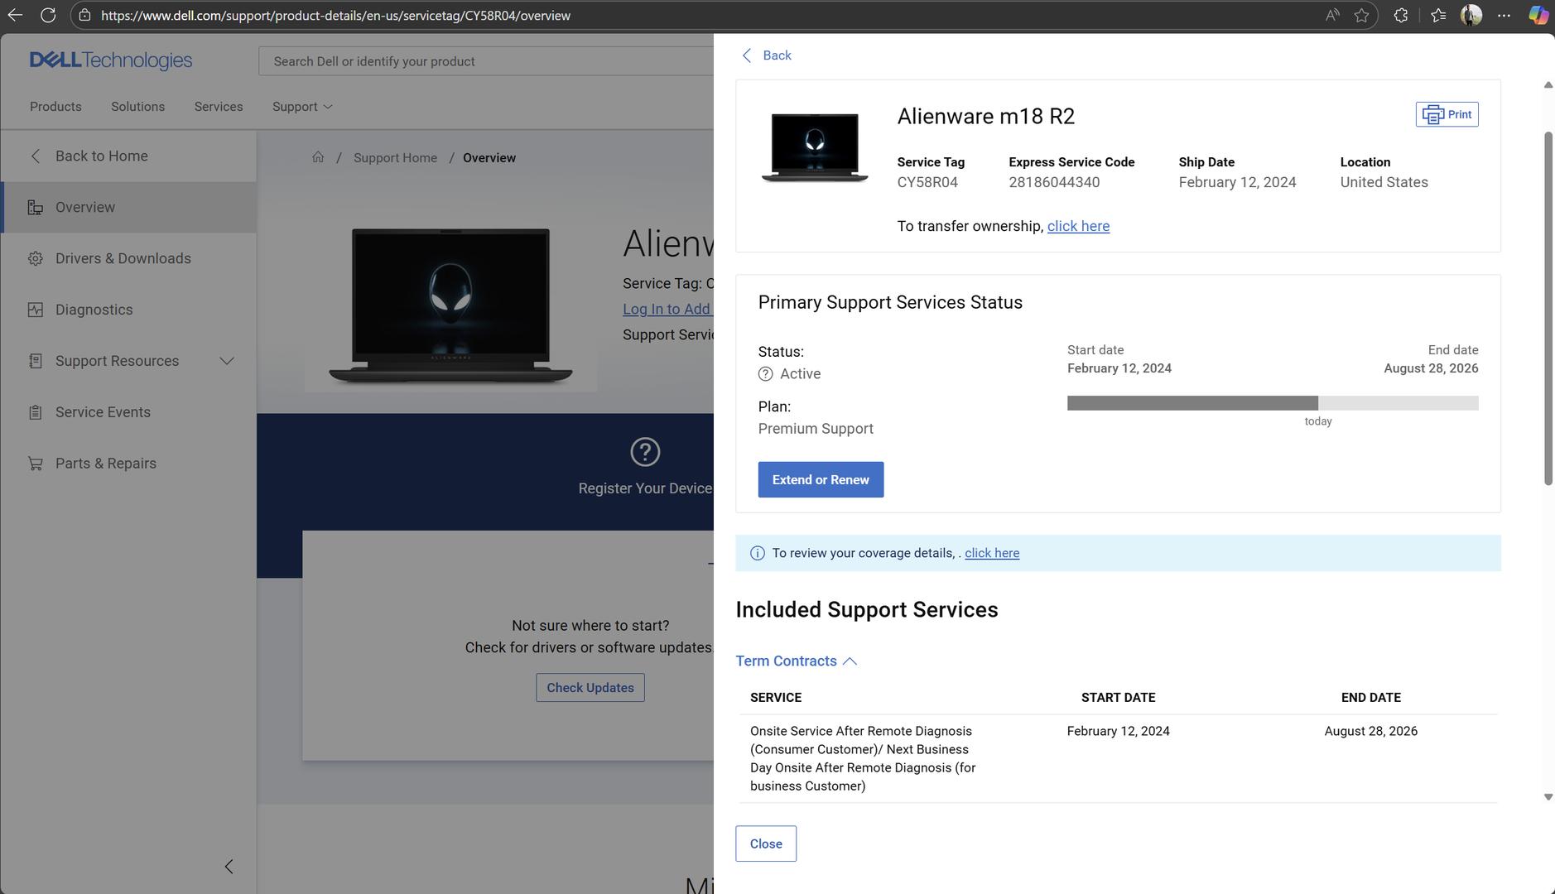Viewport: 1555px width, 894px height.
Task: Click the Premium Support plan text
Action: click(816, 429)
